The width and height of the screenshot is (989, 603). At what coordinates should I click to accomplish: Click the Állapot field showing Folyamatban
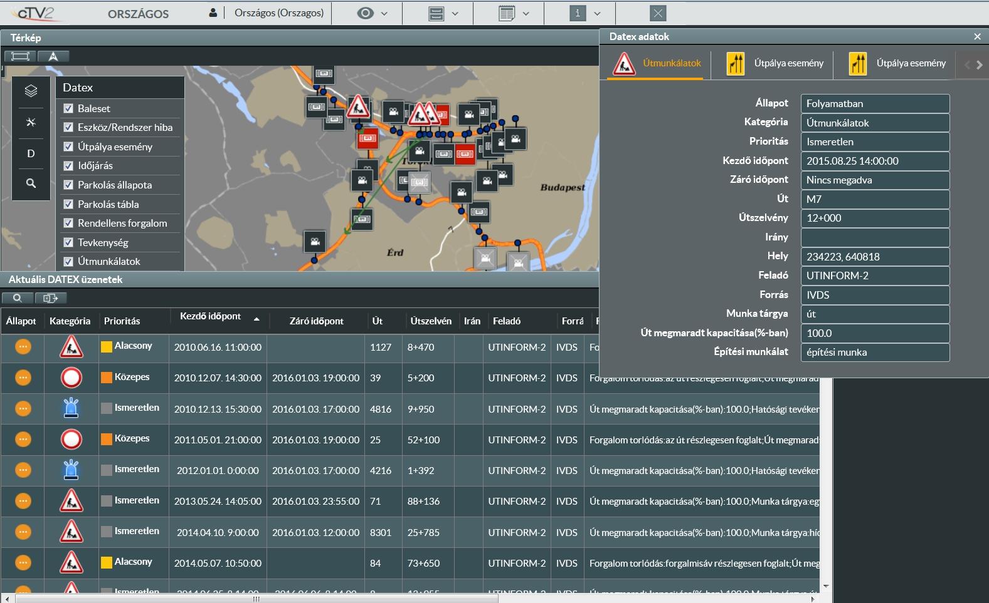(875, 103)
